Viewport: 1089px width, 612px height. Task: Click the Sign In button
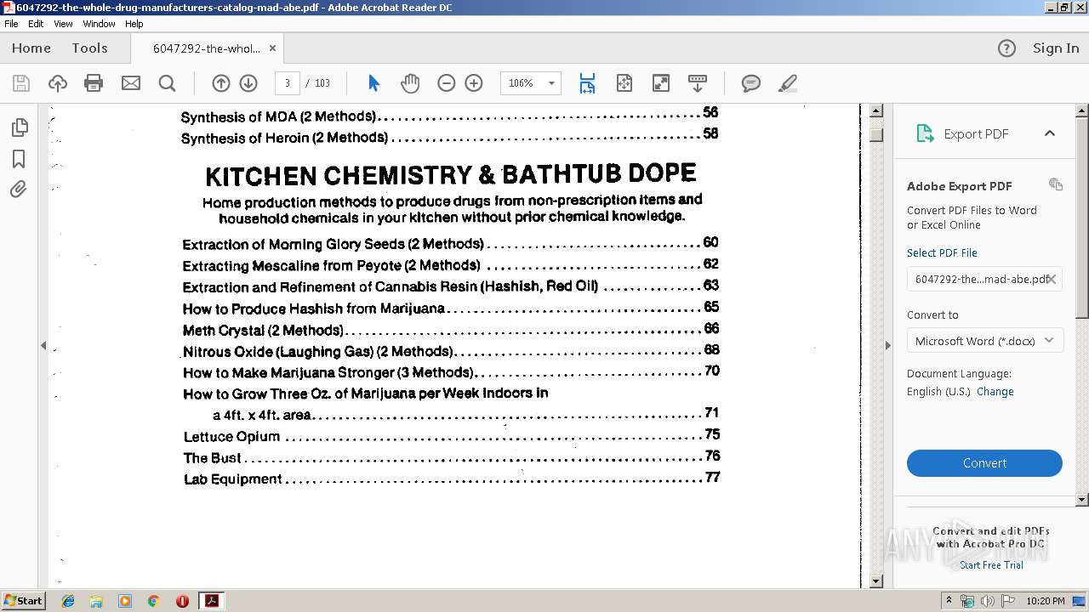tap(1056, 48)
